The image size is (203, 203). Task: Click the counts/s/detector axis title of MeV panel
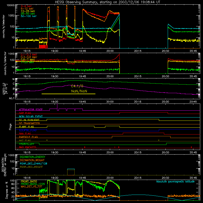(x=5, y=63)
